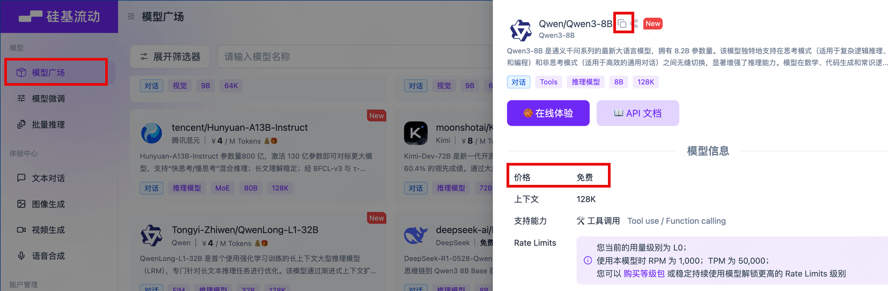
Task: Click the 72B tag on the moonshotai card
Action: (x=484, y=188)
